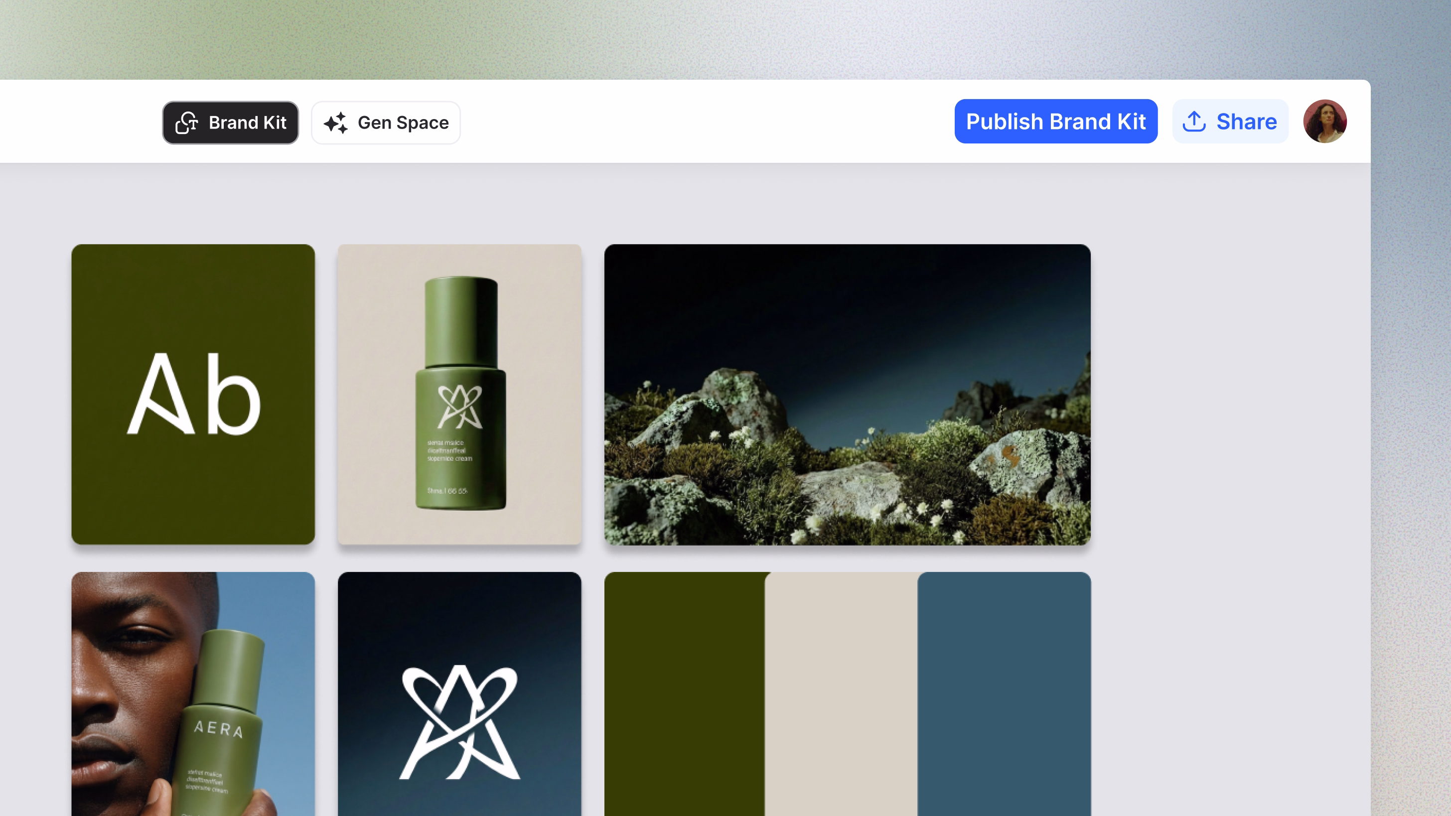Click the Share button label
The image size is (1451, 816).
(x=1246, y=122)
